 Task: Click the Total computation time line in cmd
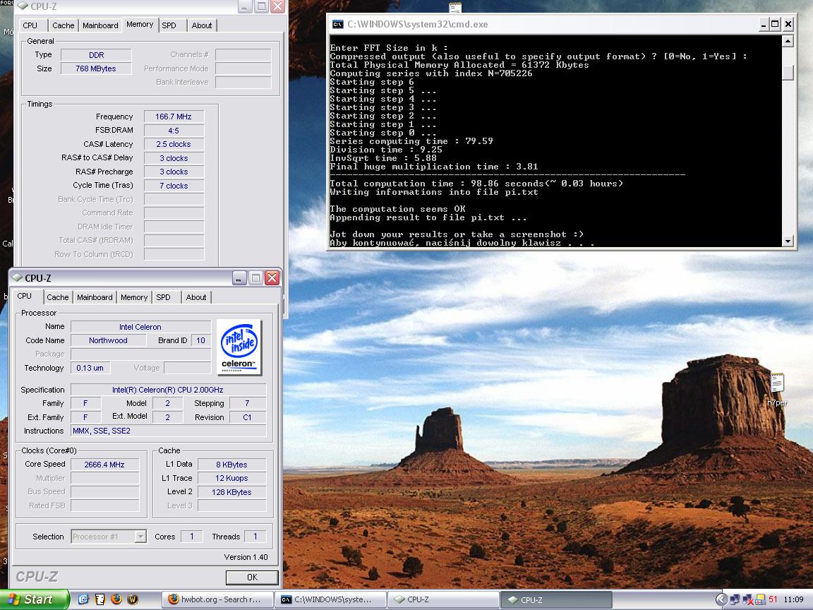point(476,184)
